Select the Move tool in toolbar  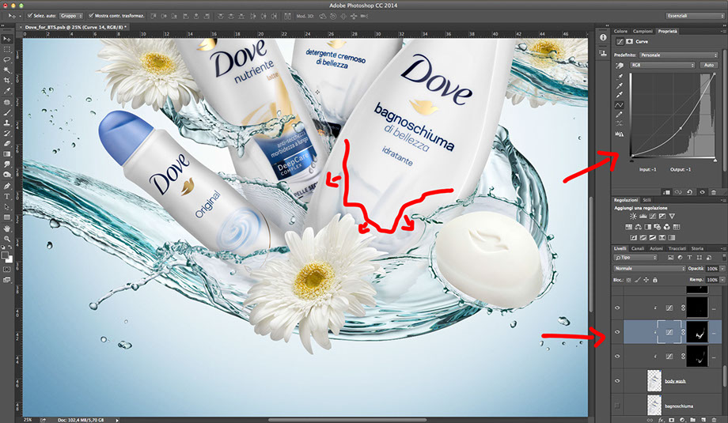(7, 39)
